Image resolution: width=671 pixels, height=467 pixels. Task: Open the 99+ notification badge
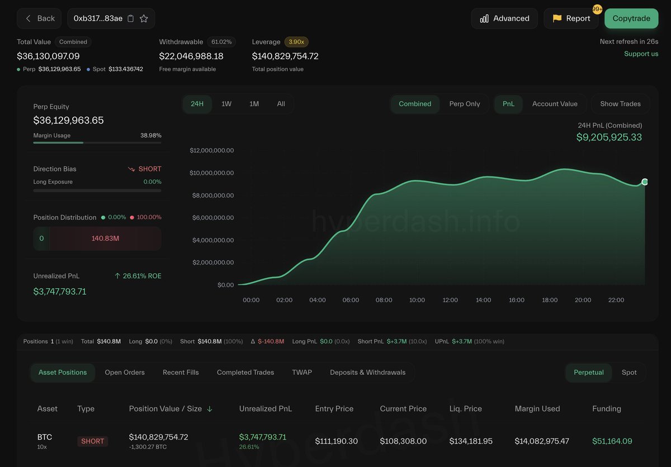[597, 9]
